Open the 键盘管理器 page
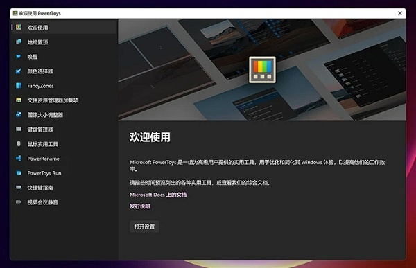416x268 pixels. (x=64, y=129)
